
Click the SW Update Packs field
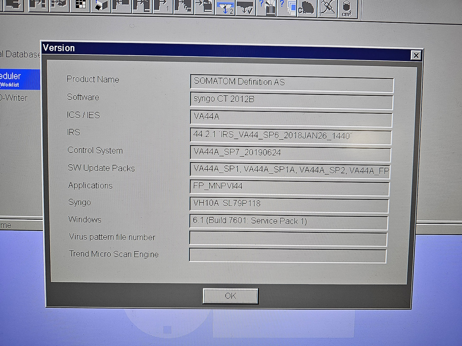point(290,170)
